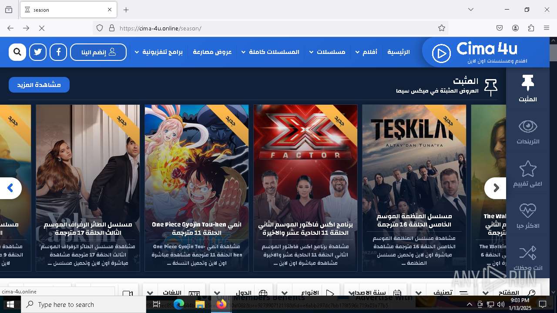The width and height of the screenshot is (557, 313).
Task: Open the Facebook social icon
Action: 58,52
